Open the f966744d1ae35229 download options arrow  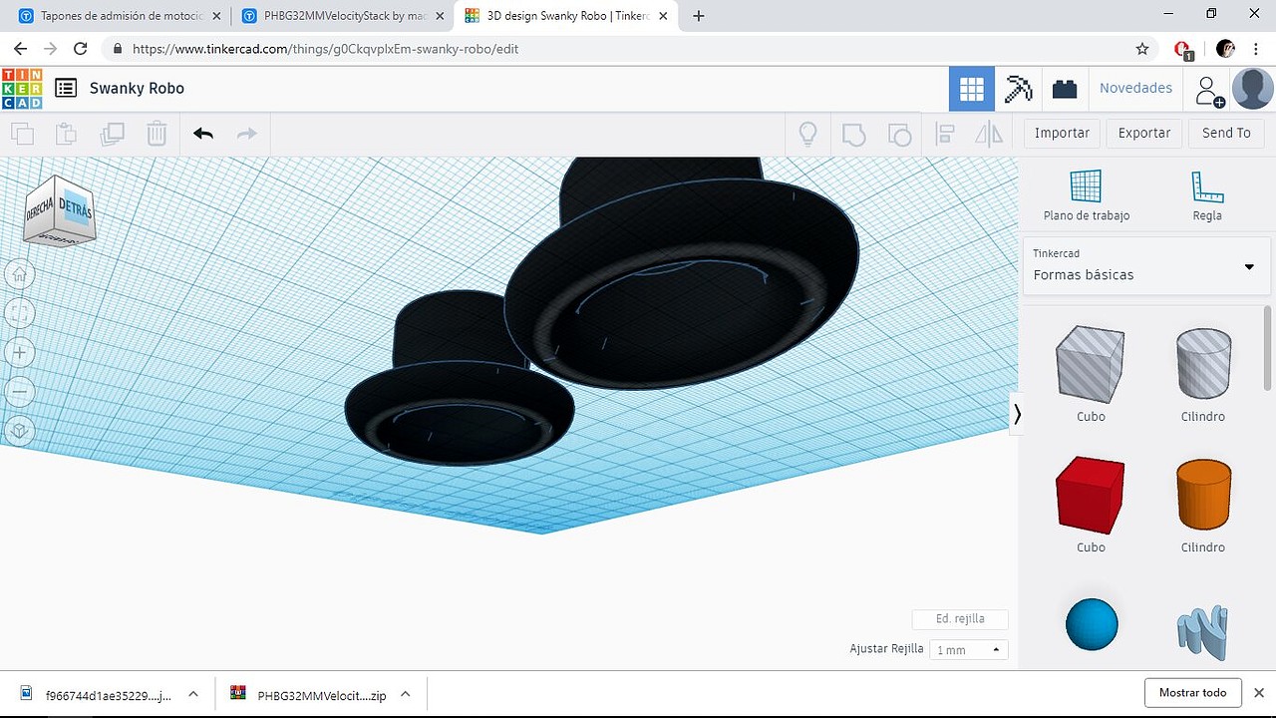tap(193, 694)
